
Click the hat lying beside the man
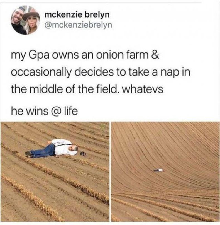coord(83,154)
